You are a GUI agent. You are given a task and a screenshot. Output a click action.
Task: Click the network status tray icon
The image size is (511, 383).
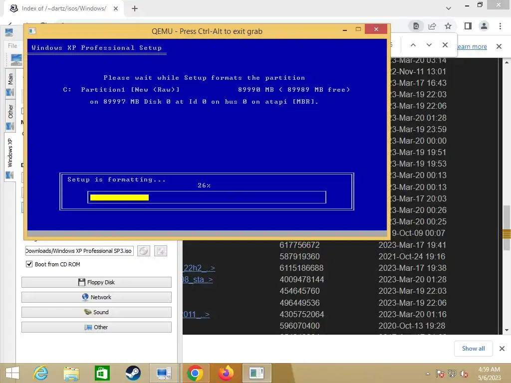pos(452,374)
